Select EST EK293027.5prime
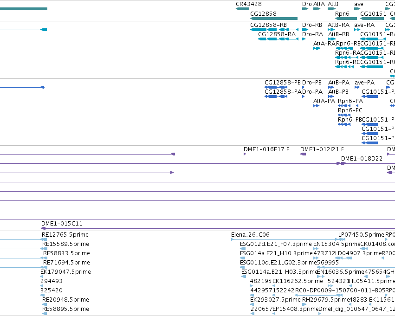 (275, 300)
